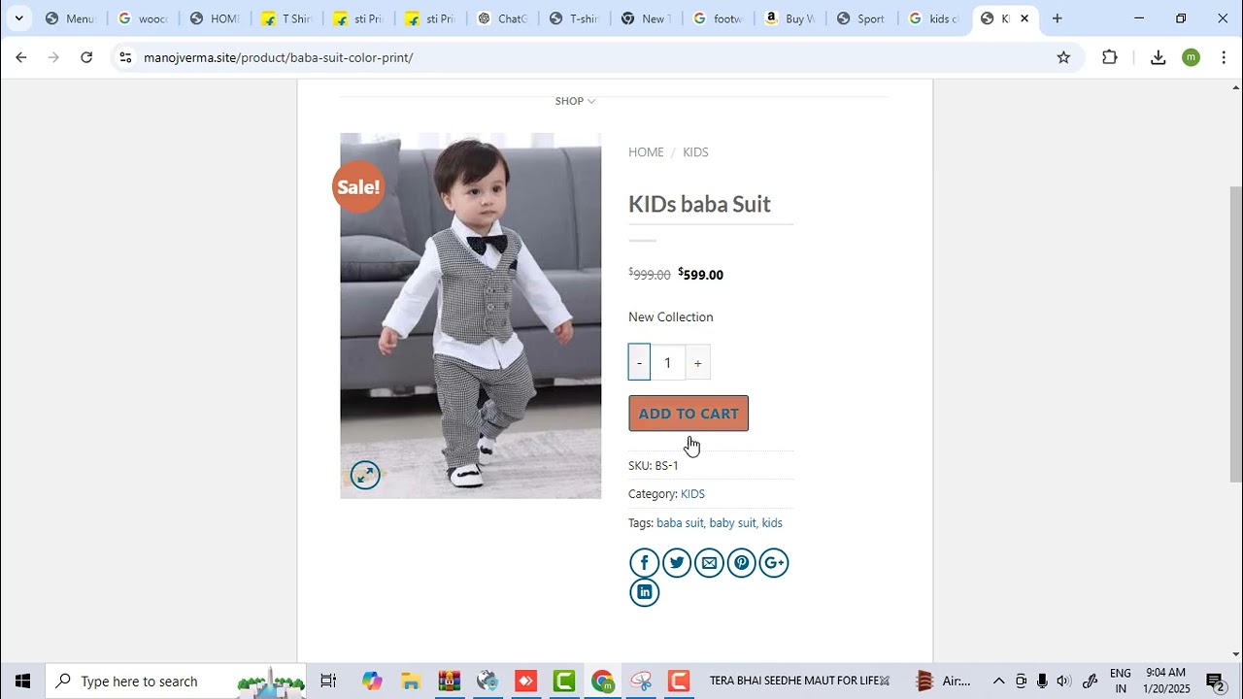The width and height of the screenshot is (1243, 699).
Task: Click the SKU: BS-1 text
Action: point(654,466)
